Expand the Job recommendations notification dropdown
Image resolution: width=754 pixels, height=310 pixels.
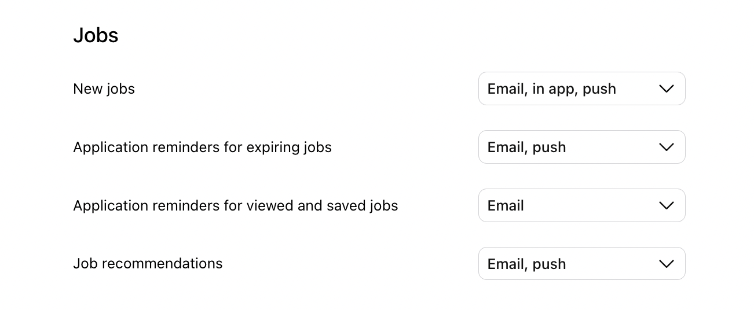point(581,264)
